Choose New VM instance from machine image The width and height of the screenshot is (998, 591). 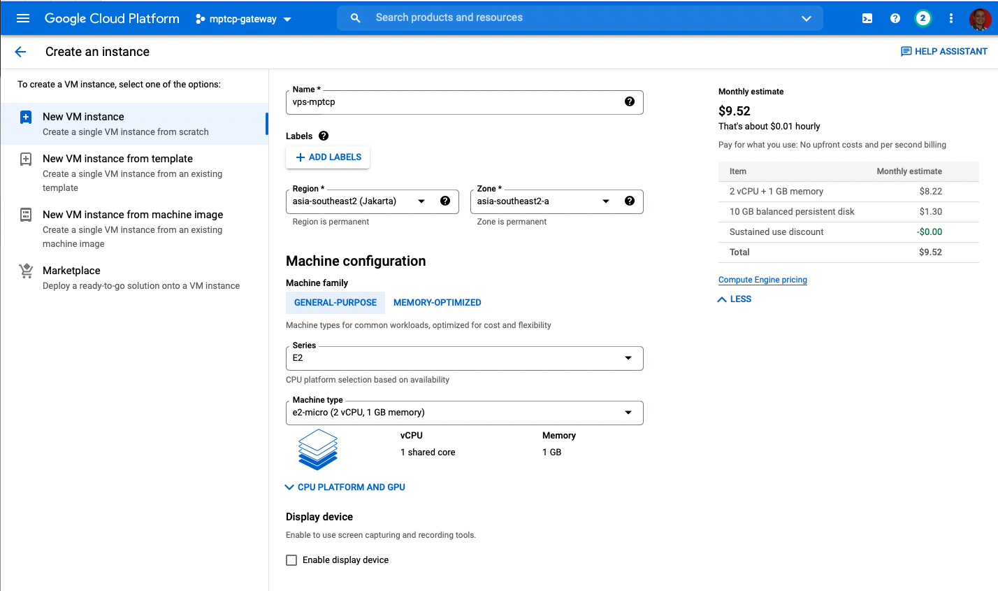tap(134, 229)
